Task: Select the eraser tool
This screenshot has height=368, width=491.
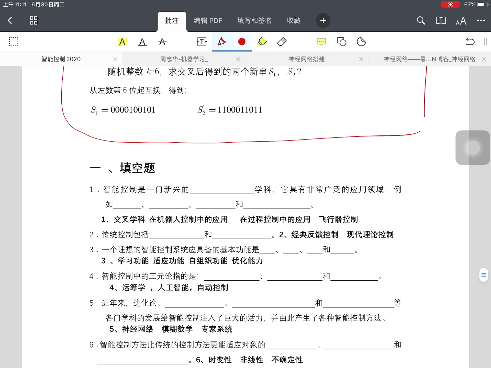Action: (282, 42)
